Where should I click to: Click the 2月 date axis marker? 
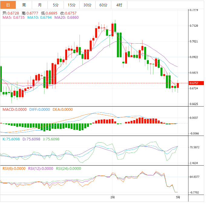tap(113, 197)
